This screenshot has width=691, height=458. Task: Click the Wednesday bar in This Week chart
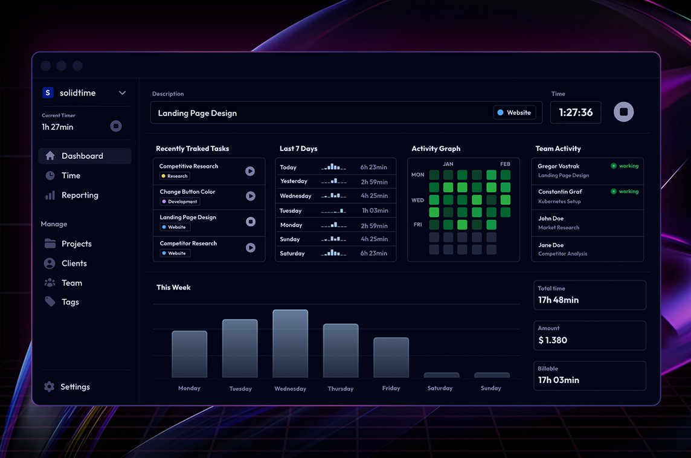(291, 343)
